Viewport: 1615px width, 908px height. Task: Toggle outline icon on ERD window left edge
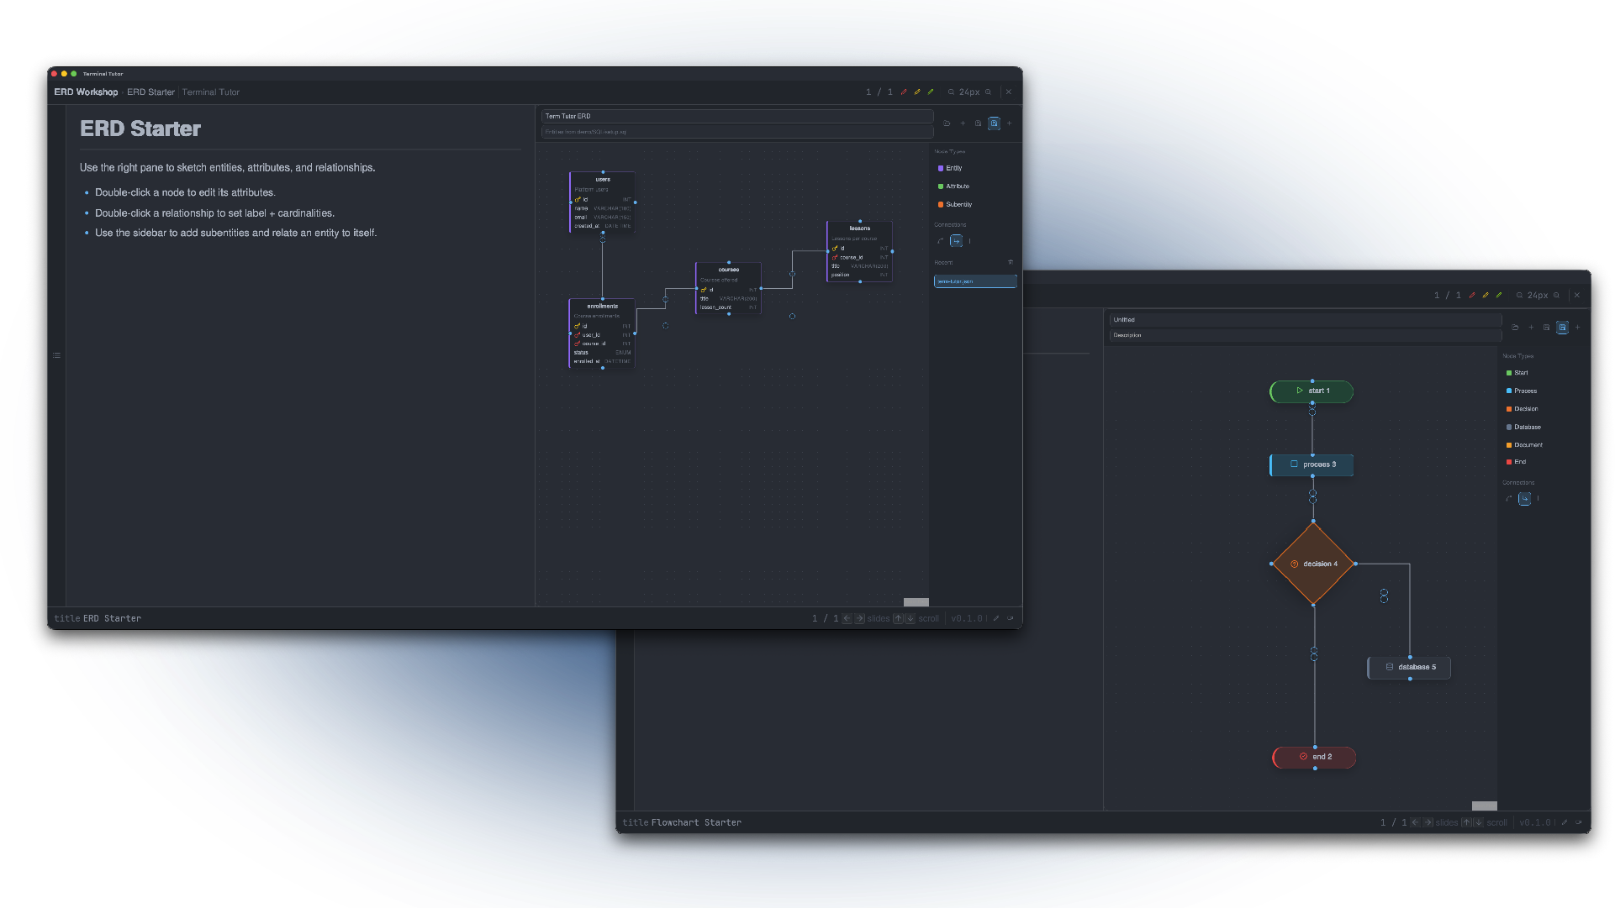(x=56, y=355)
